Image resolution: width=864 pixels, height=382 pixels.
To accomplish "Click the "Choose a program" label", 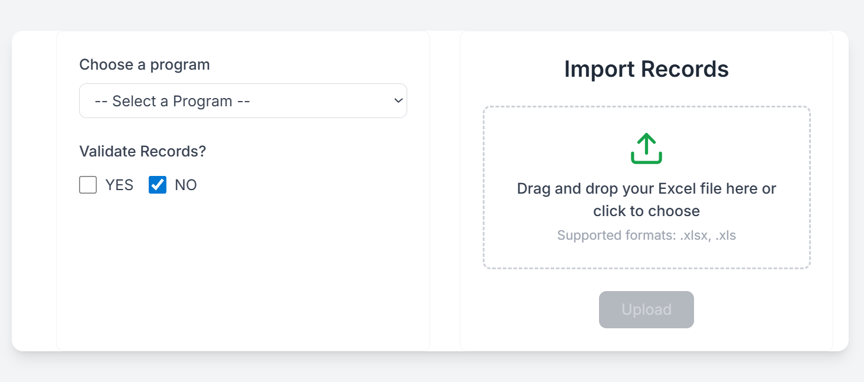I will tap(145, 64).
